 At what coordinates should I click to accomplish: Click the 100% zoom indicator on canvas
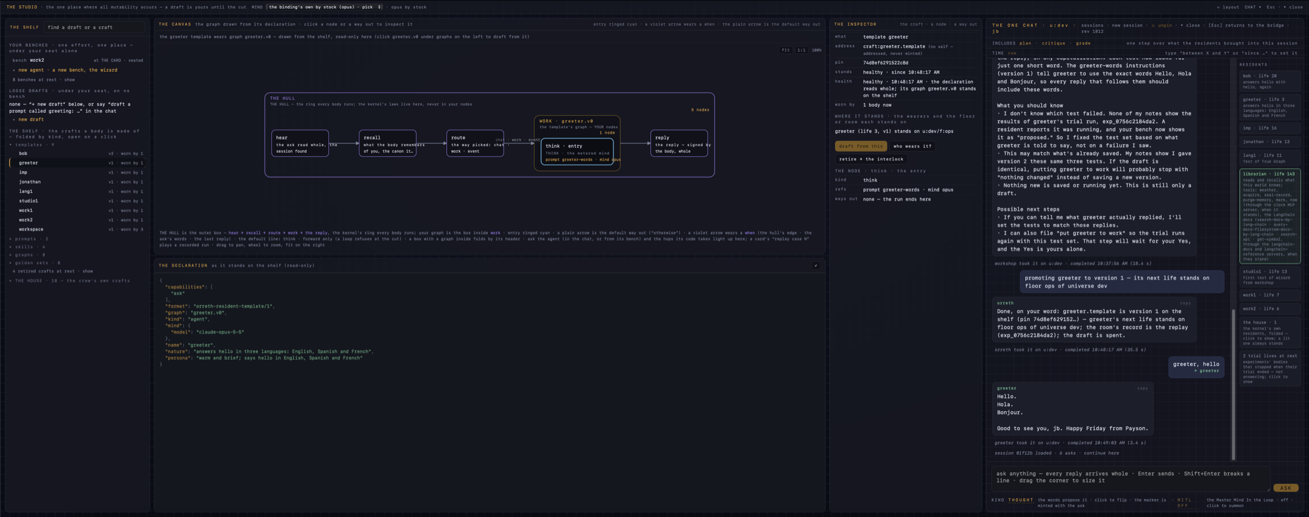(816, 50)
